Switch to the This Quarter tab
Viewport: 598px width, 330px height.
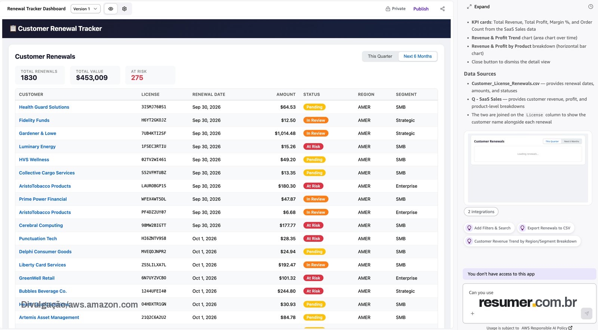tap(380, 56)
